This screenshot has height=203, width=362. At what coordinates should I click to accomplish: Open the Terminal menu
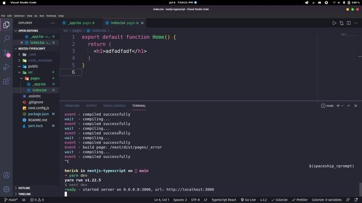click(x=51, y=16)
